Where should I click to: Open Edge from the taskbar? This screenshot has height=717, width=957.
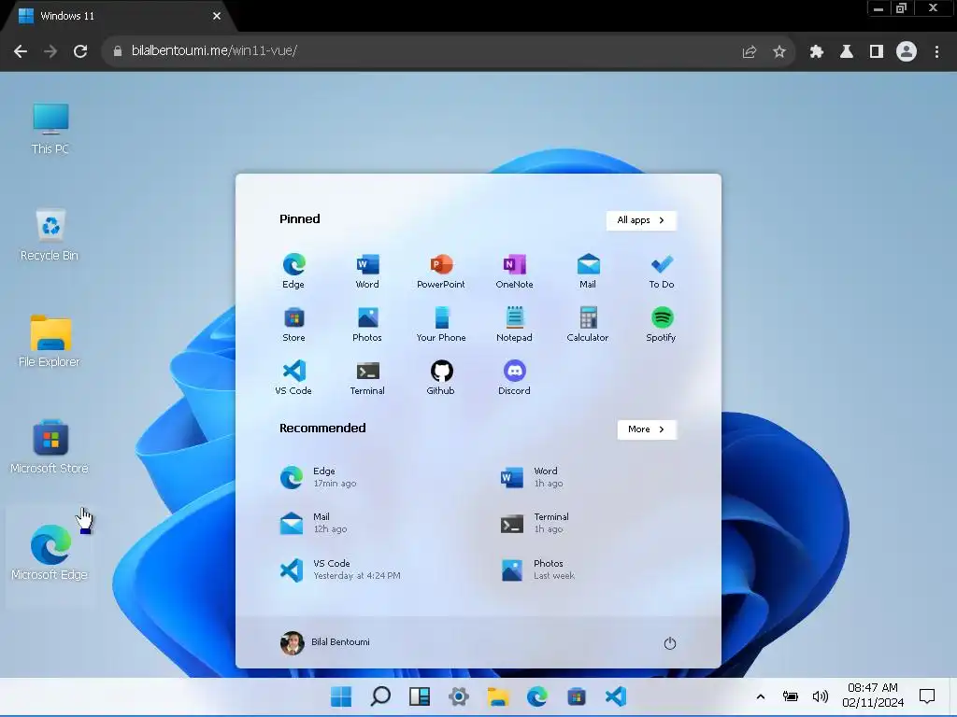537,696
